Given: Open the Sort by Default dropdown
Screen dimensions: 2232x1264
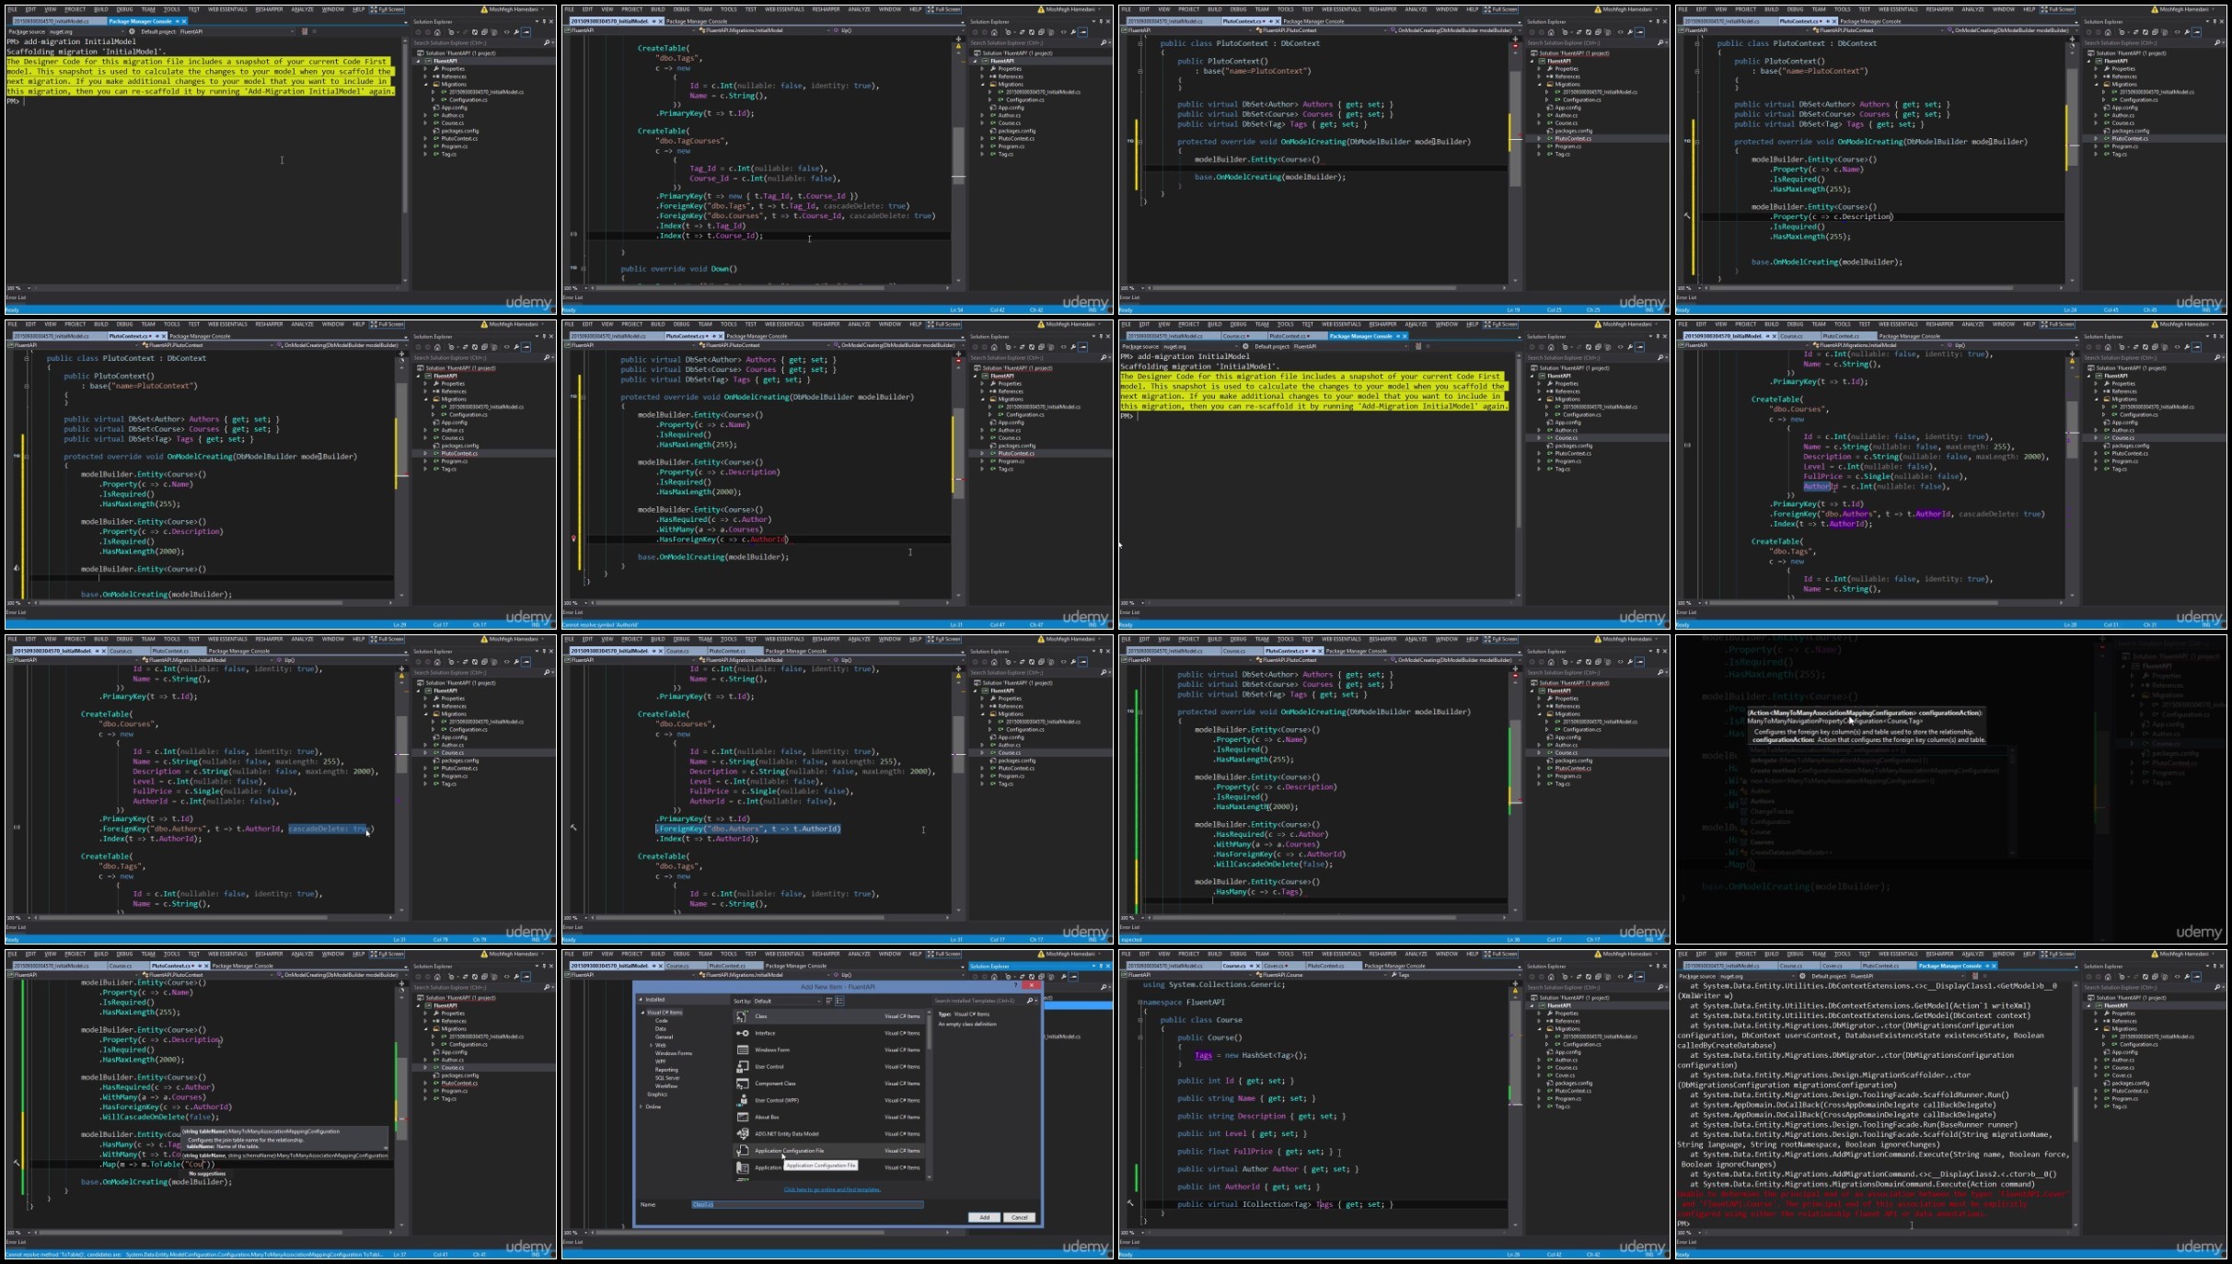Looking at the screenshot, I should 787,1001.
